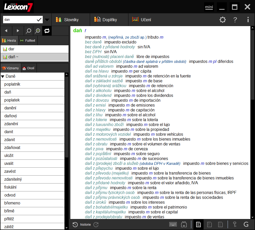The image size is (255, 230).
Task: Select 'poplatník' in the meanings list
Action: [x=12, y=84]
